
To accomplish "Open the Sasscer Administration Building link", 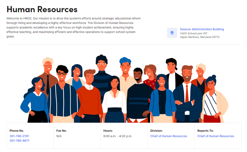I will pos(202,29).
